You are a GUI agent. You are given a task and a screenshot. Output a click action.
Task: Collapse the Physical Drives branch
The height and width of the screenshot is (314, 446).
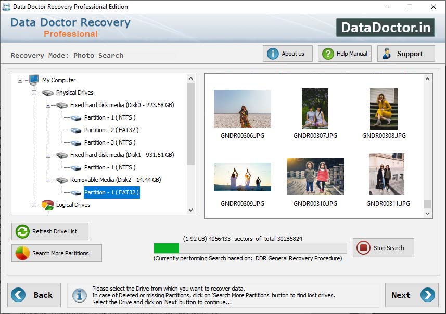[x=33, y=93]
